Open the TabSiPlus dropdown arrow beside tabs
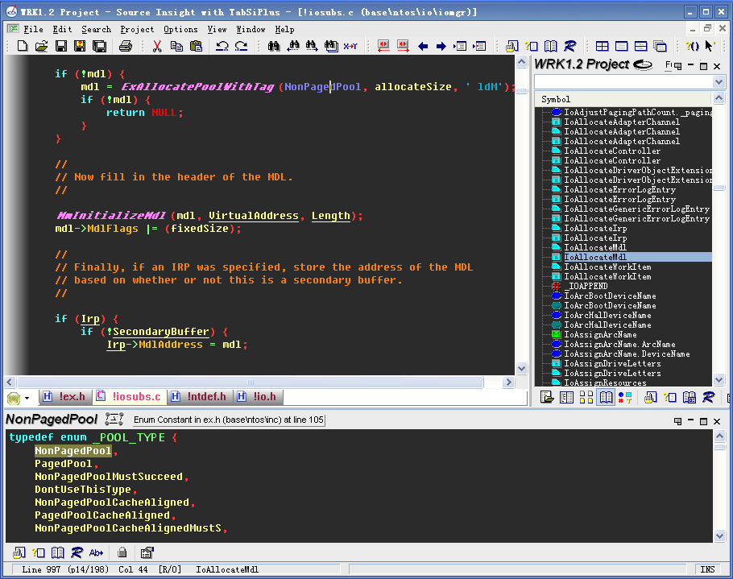Viewport: 733px width, 579px height. coord(27,398)
